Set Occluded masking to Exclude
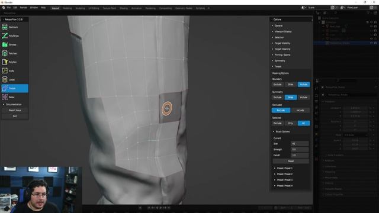The width and height of the screenshot is (379, 213). [281, 111]
